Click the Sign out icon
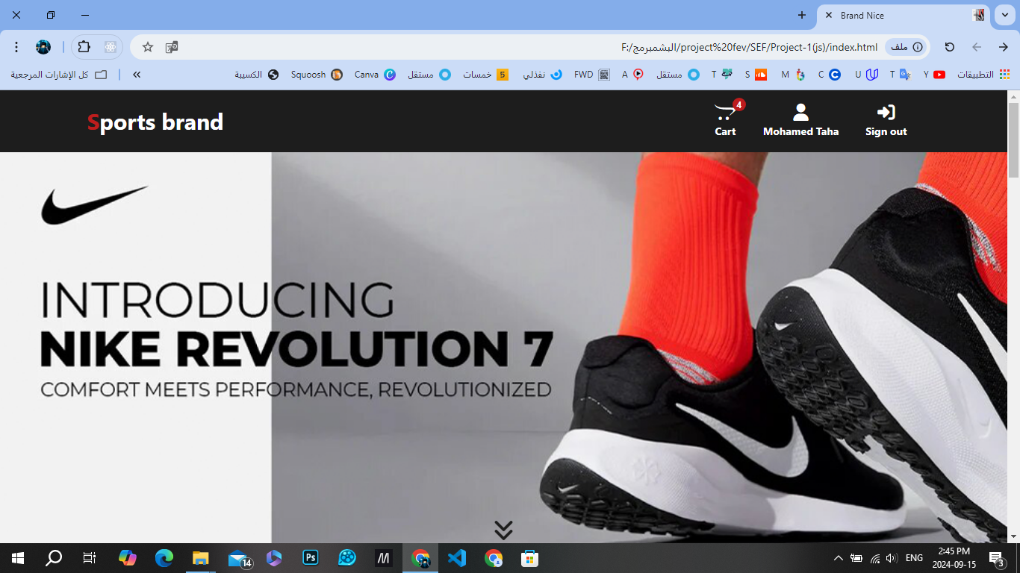The width and height of the screenshot is (1020, 573). click(886, 113)
